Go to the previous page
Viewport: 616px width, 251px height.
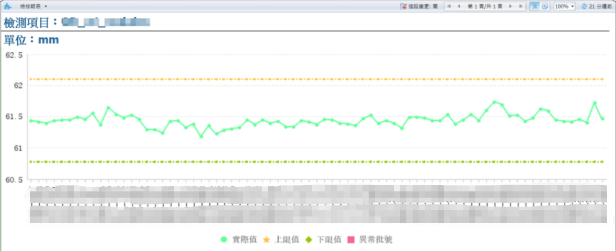[x=459, y=6]
